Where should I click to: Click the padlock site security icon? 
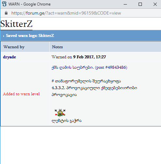coord(6,13)
